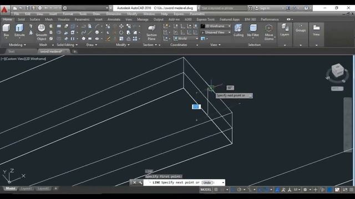Switch to the Mesh ribbon tab
This screenshot has width=355, height=199.
coord(49,19)
